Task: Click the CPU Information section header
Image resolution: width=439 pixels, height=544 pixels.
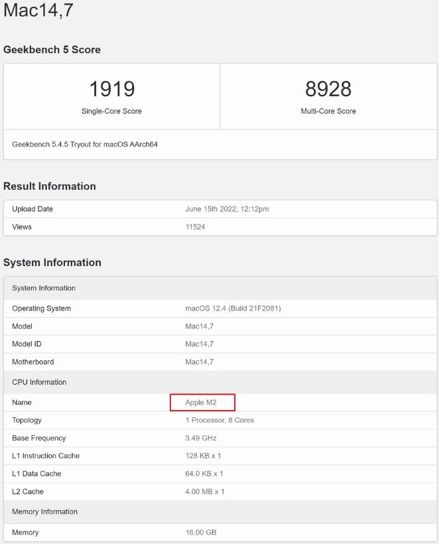Action: (x=220, y=382)
